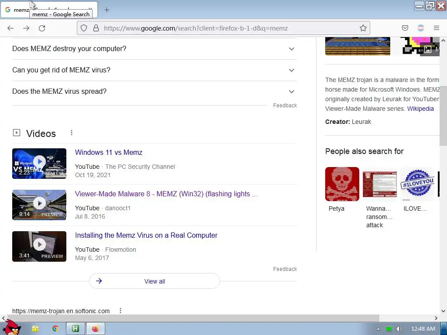447x335 pixels.
Task: Open the Firefox account avatar icon
Action: (x=421, y=28)
